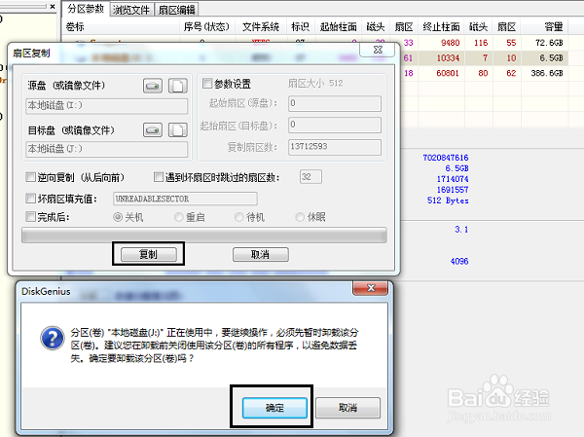
Task: Click UNREADABLESECTOR fill value field
Action: click(185, 199)
